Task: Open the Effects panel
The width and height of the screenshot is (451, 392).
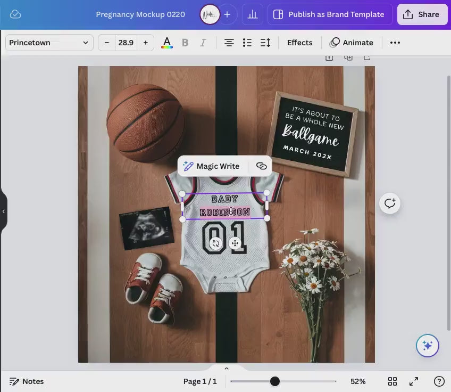Action: pyautogui.click(x=299, y=43)
